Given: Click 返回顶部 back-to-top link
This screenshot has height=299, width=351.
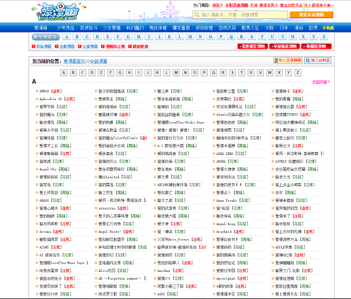Looking at the screenshot, I should point(320,82).
